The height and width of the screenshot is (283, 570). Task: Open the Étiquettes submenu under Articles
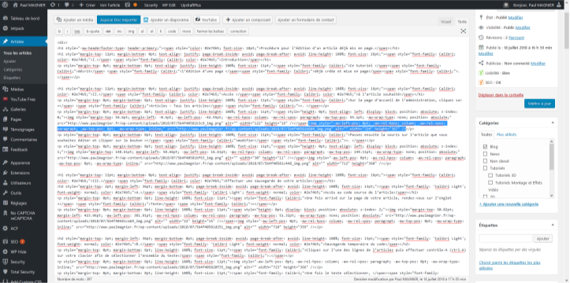[12, 78]
